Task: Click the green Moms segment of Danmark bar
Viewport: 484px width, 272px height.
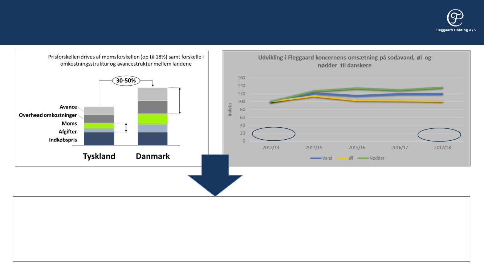Action: tap(152, 119)
